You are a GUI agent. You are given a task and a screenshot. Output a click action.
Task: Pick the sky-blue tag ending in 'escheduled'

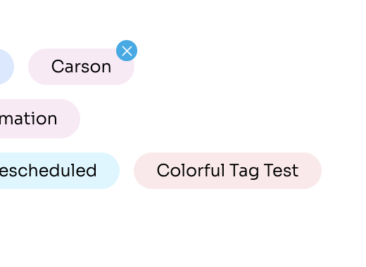(x=60, y=171)
